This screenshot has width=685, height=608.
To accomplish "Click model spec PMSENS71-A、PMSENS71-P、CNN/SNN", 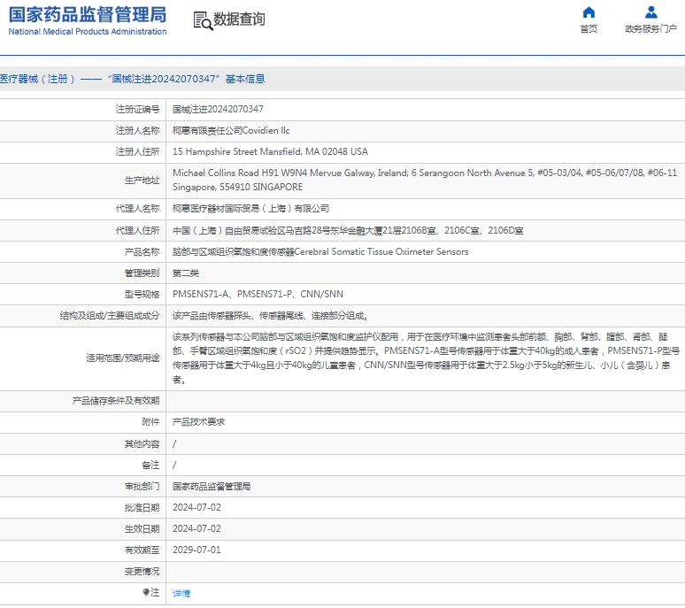I will pyautogui.click(x=258, y=295).
